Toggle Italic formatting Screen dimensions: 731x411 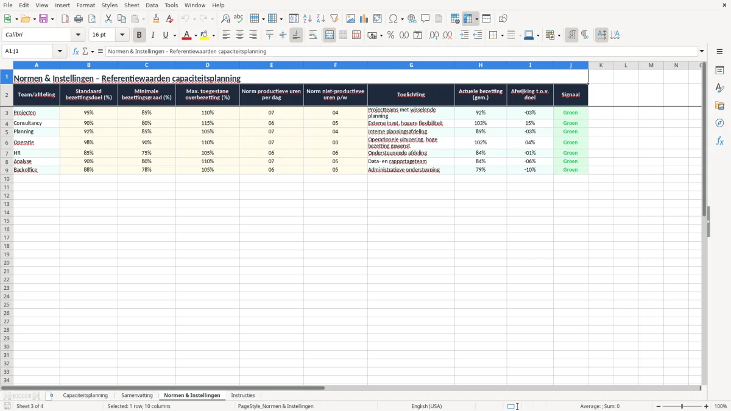click(153, 35)
